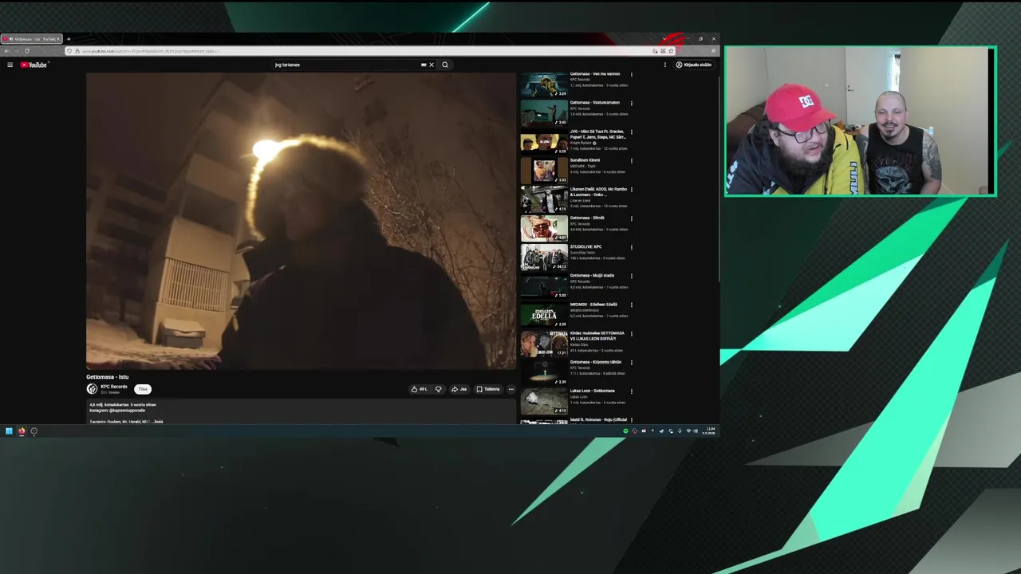
Task: Open more actions ellipsis under the video
Action: [511, 389]
